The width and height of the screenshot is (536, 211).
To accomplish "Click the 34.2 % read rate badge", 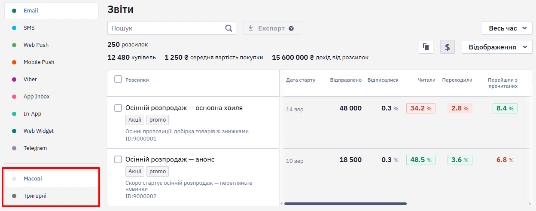I will 421,108.
